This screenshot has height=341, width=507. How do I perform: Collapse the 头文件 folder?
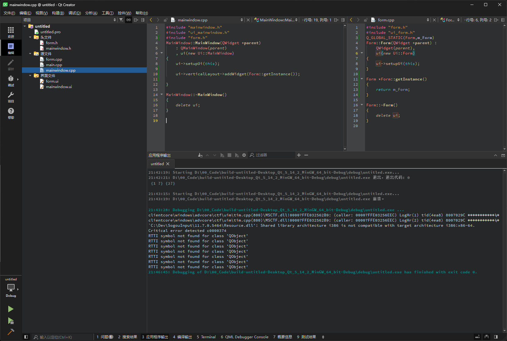[x=30, y=37]
